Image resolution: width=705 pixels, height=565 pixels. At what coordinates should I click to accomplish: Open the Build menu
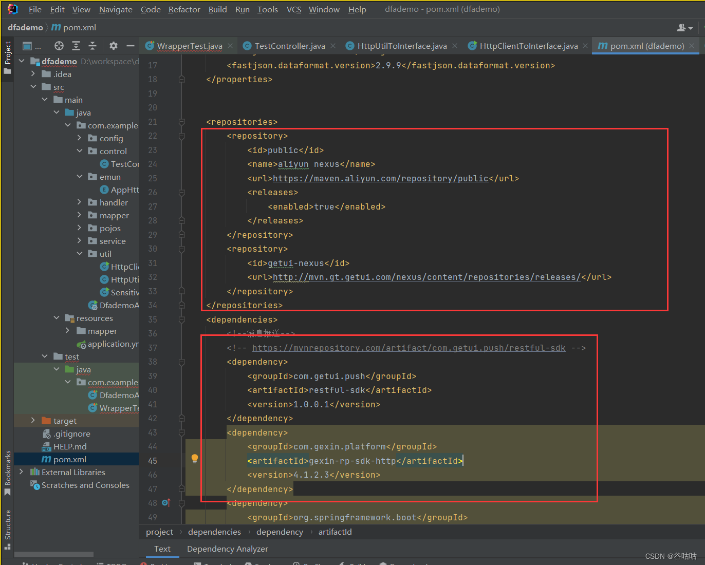pos(217,9)
